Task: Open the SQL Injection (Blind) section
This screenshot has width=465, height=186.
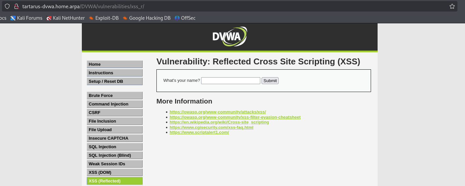Action: pyautogui.click(x=114, y=155)
